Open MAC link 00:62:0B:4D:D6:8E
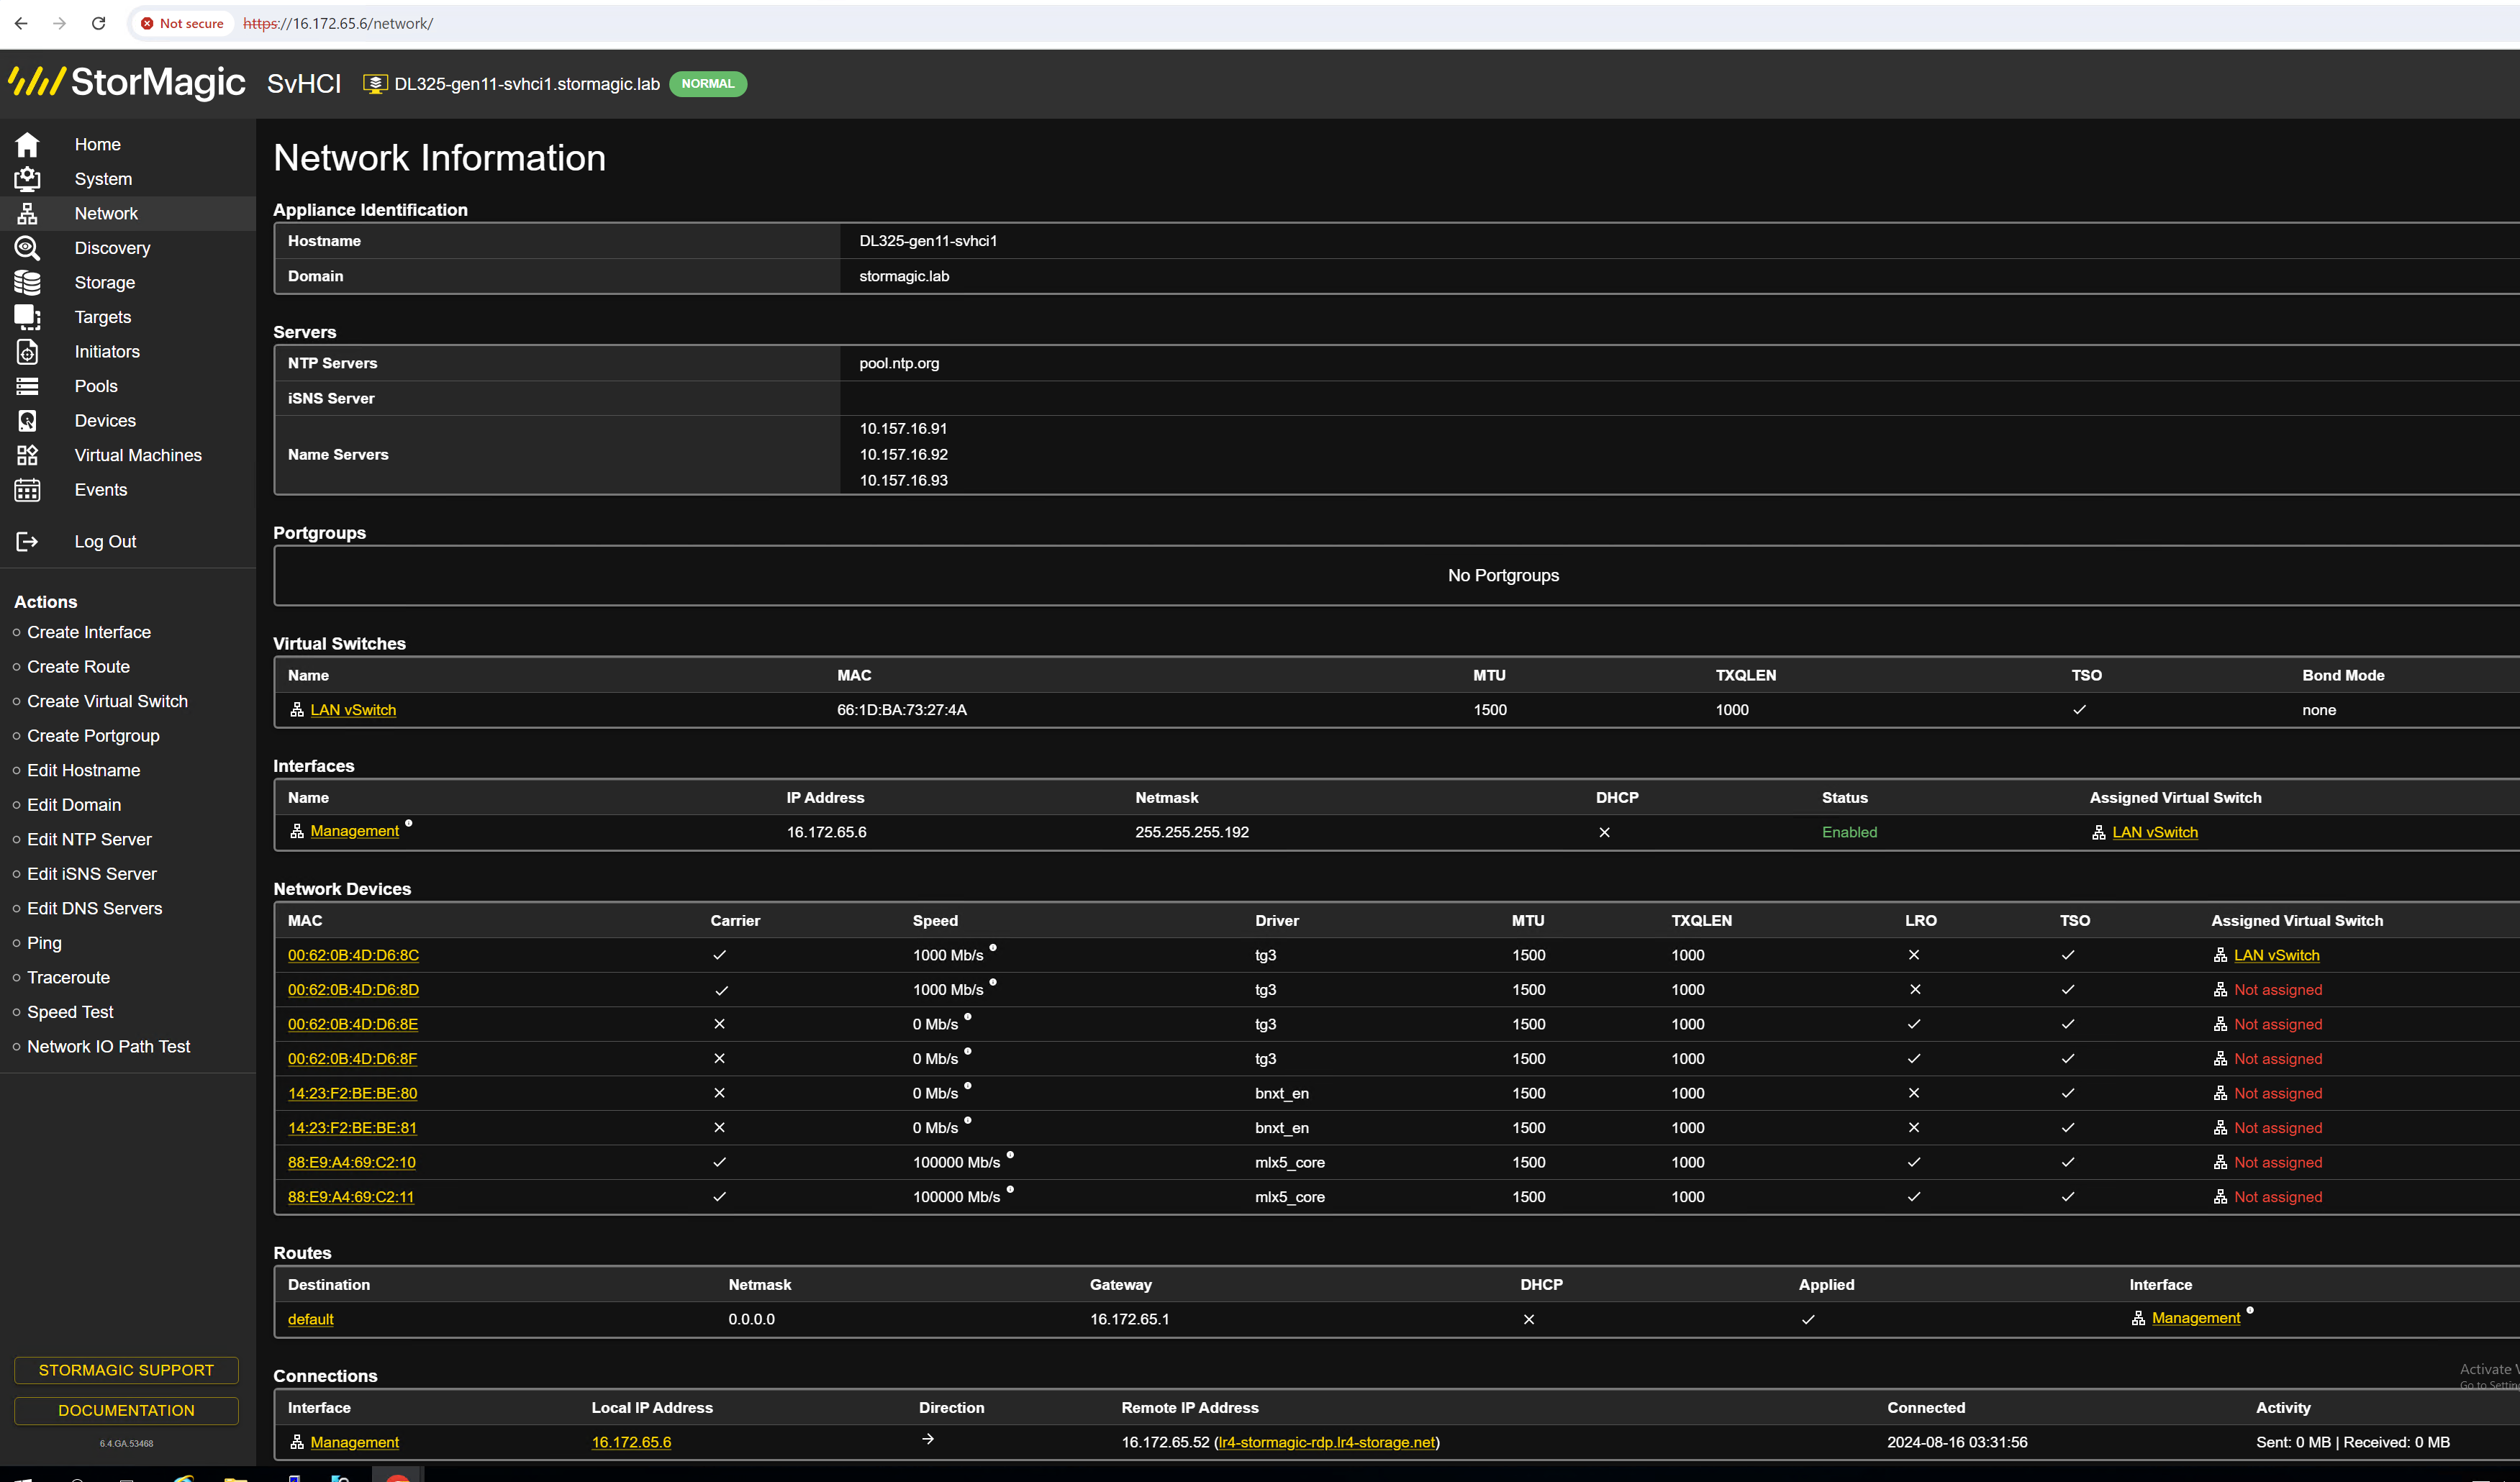Image resolution: width=2520 pixels, height=1482 pixels. coord(353,1024)
